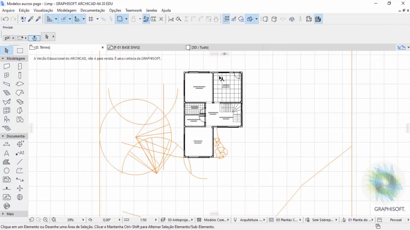This screenshot has height=230, width=410.
Task: Open the Documentação menu
Action: pyautogui.click(x=93, y=10)
